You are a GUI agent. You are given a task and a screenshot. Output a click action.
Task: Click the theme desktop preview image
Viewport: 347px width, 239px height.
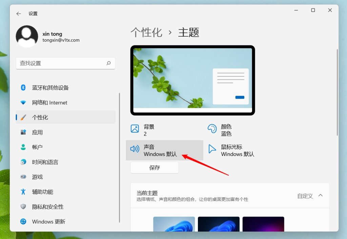pos(192,80)
